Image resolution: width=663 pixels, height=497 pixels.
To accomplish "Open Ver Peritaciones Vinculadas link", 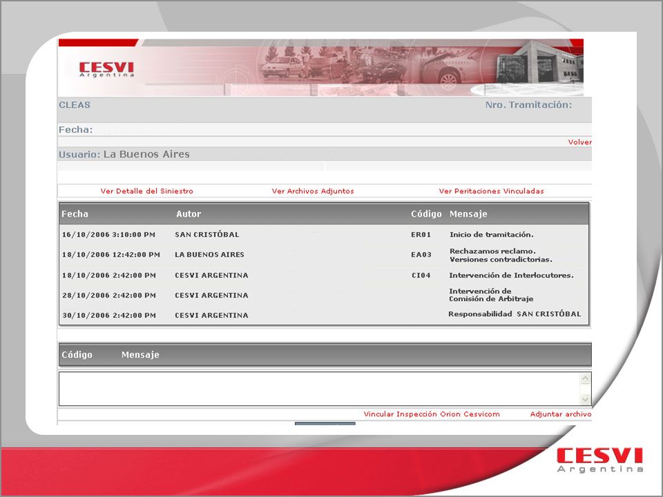I will click(x=491, y=191).
